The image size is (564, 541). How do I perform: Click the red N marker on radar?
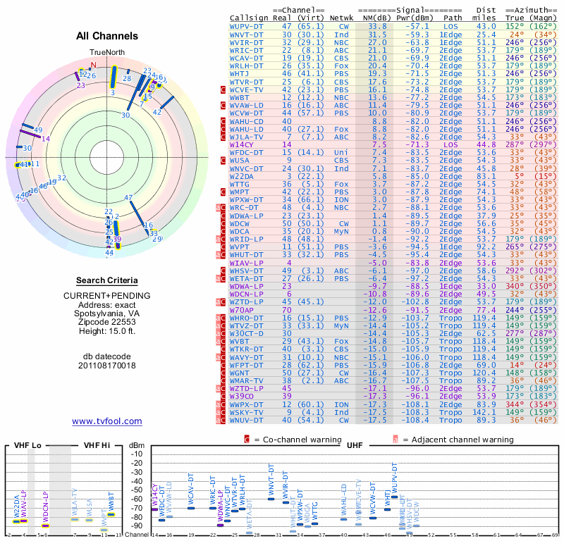click(94, 65)
